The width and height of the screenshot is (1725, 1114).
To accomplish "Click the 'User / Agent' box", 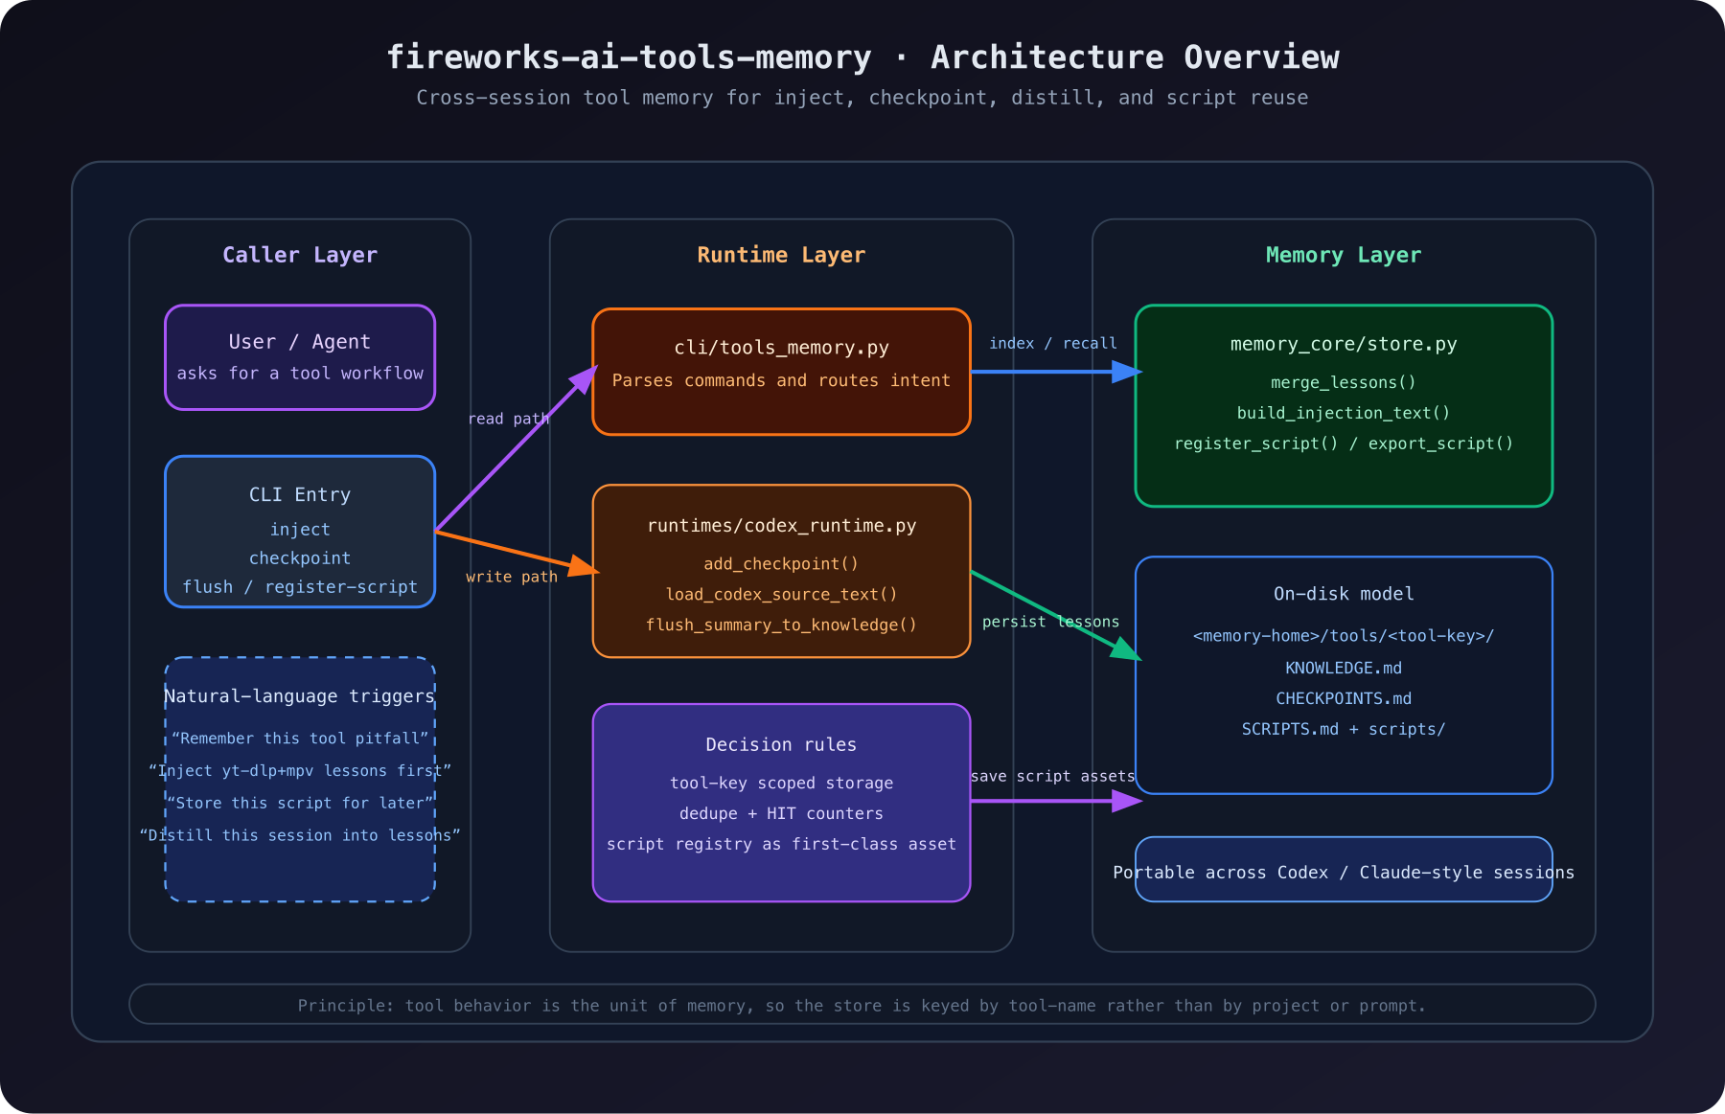I will [x=300, y=357].
